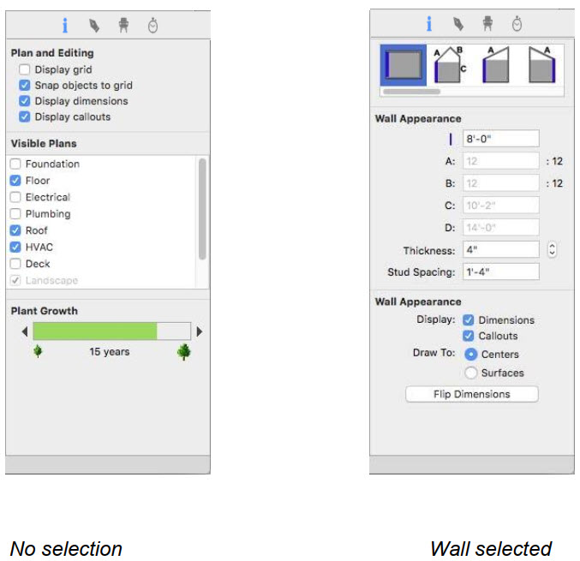Show the Foundation plan
The height and width of the screenshot is (561, 580).
(15, 164)
